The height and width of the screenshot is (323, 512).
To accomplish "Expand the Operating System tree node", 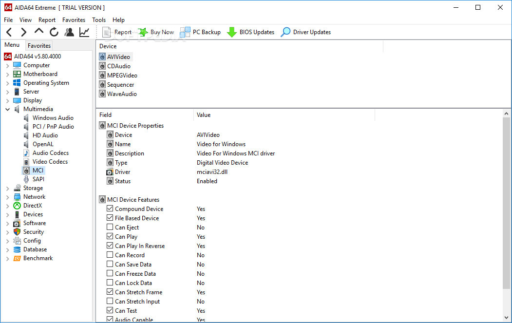I will click(7, 83).
